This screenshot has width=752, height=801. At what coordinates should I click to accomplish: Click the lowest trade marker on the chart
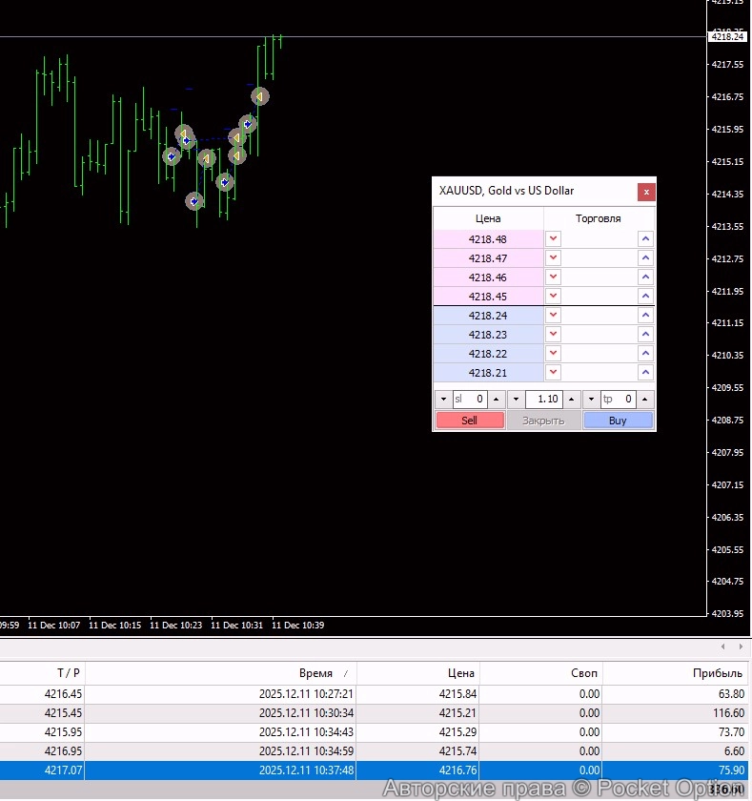194,201
